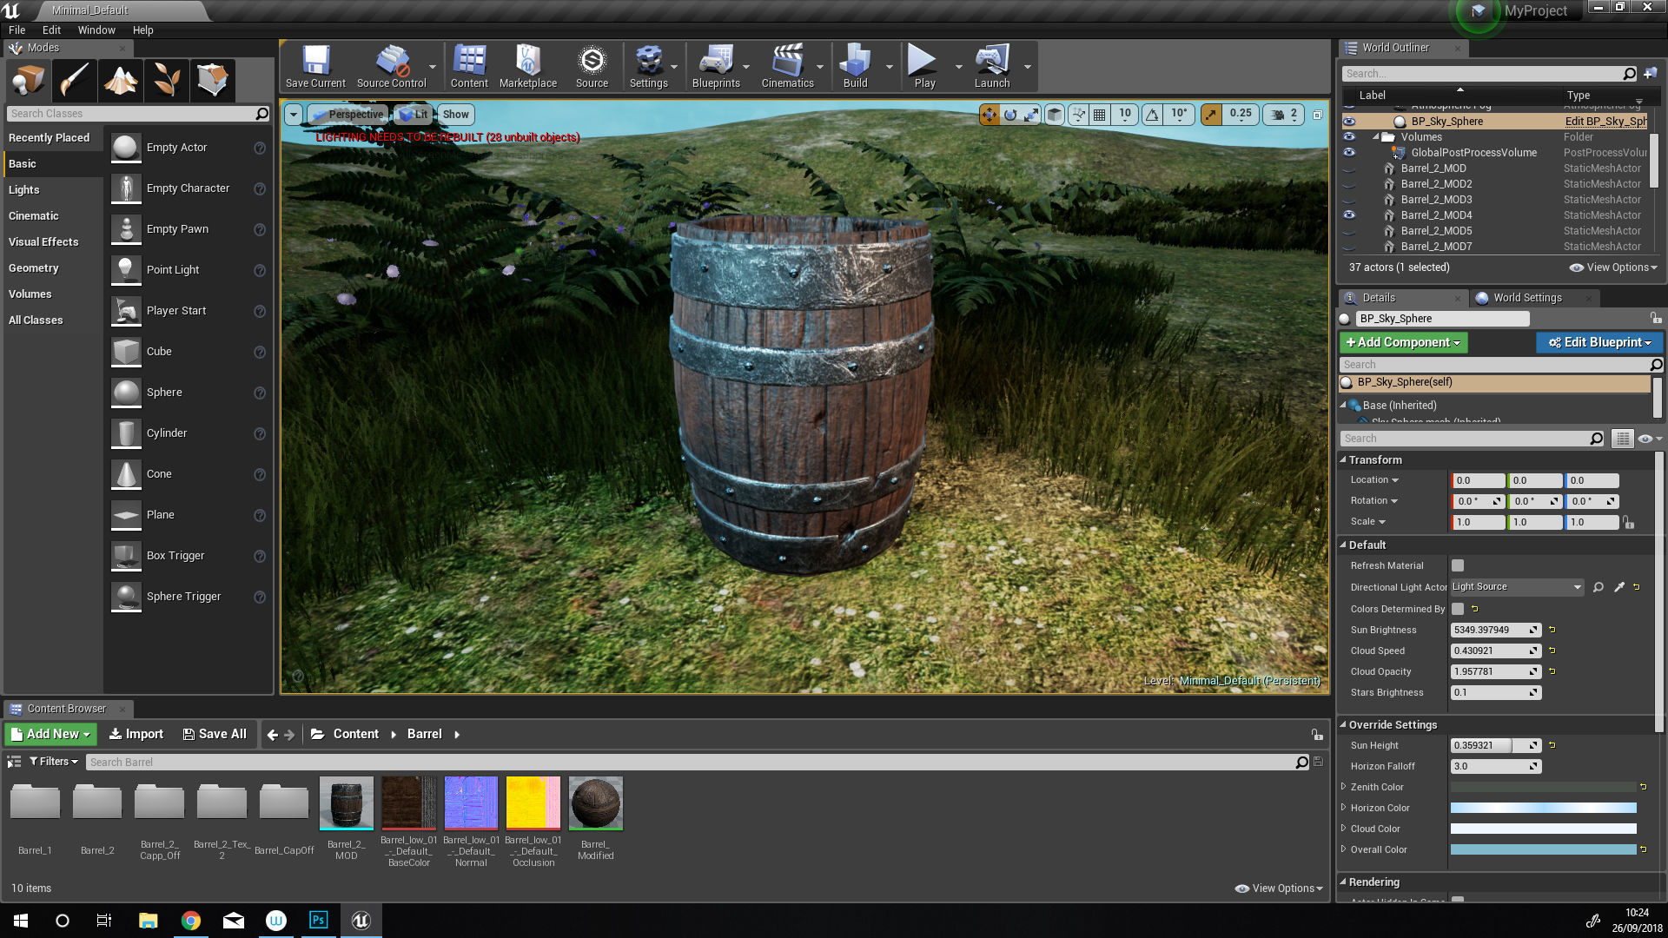1668x938 pixels.
Task: Select the Barrel_2_MOD mesh thumbnail
Action: click(346, 803)
